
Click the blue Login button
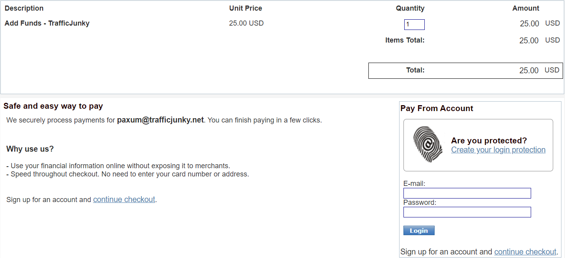419,230
